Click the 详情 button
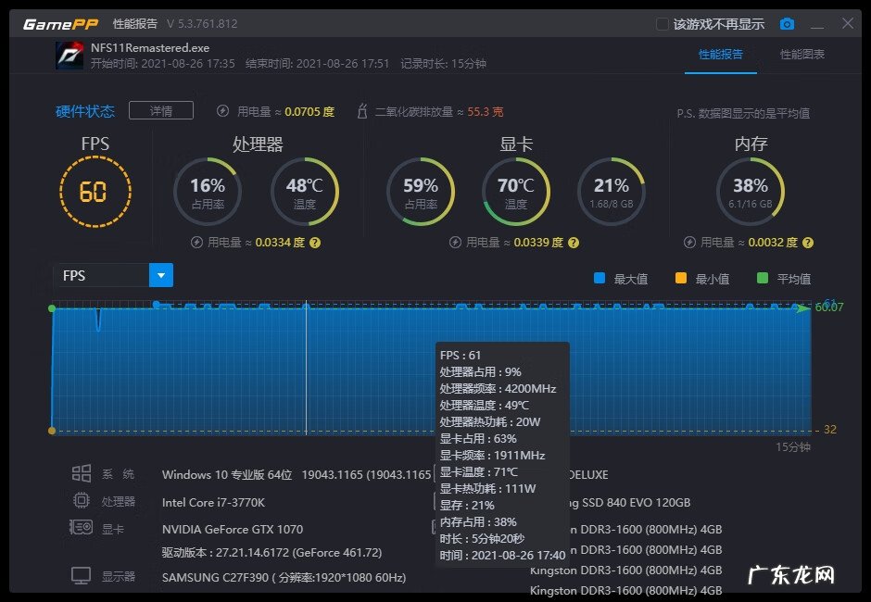Viewport: 871px width, 602px height. tap(161, 110)
